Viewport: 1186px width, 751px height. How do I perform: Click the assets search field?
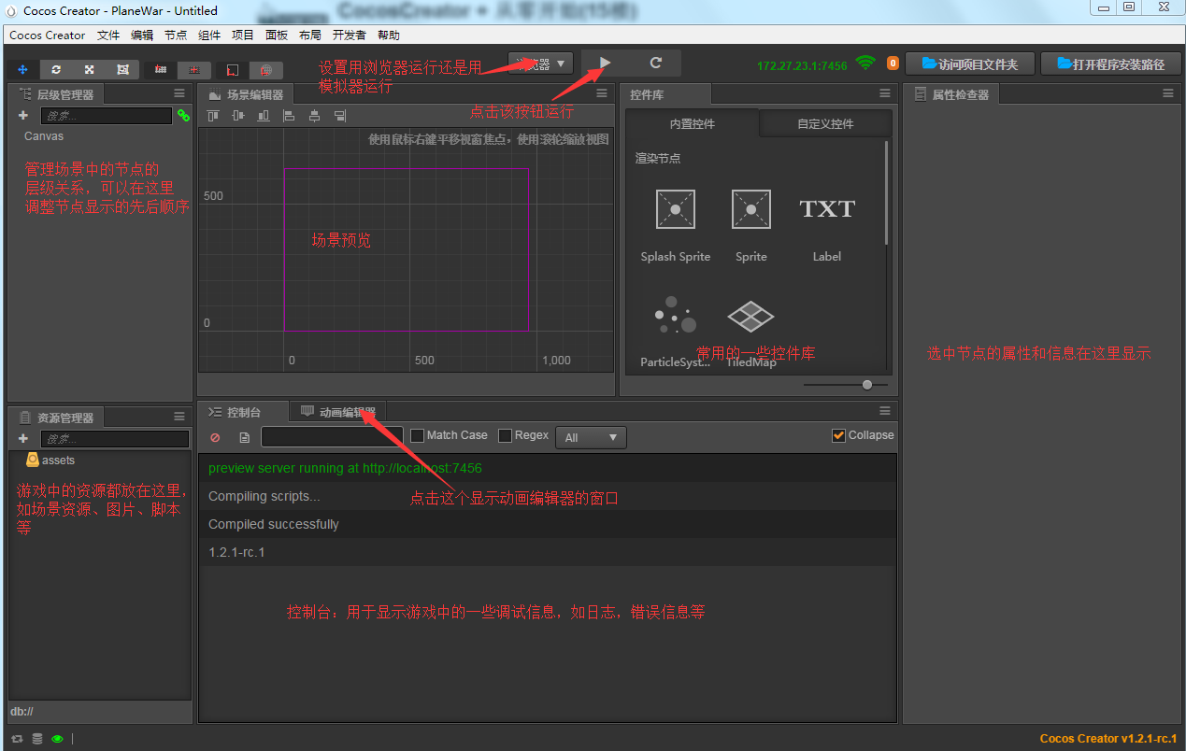[114, 439]
